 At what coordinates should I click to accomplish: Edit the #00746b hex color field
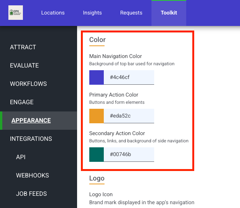click(x=129, y=155)
